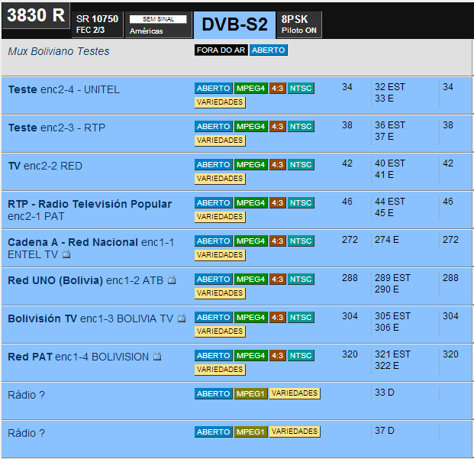Click the '33 D' audio PID value
This screenshot has height=459, width=474.
(384, 393)
